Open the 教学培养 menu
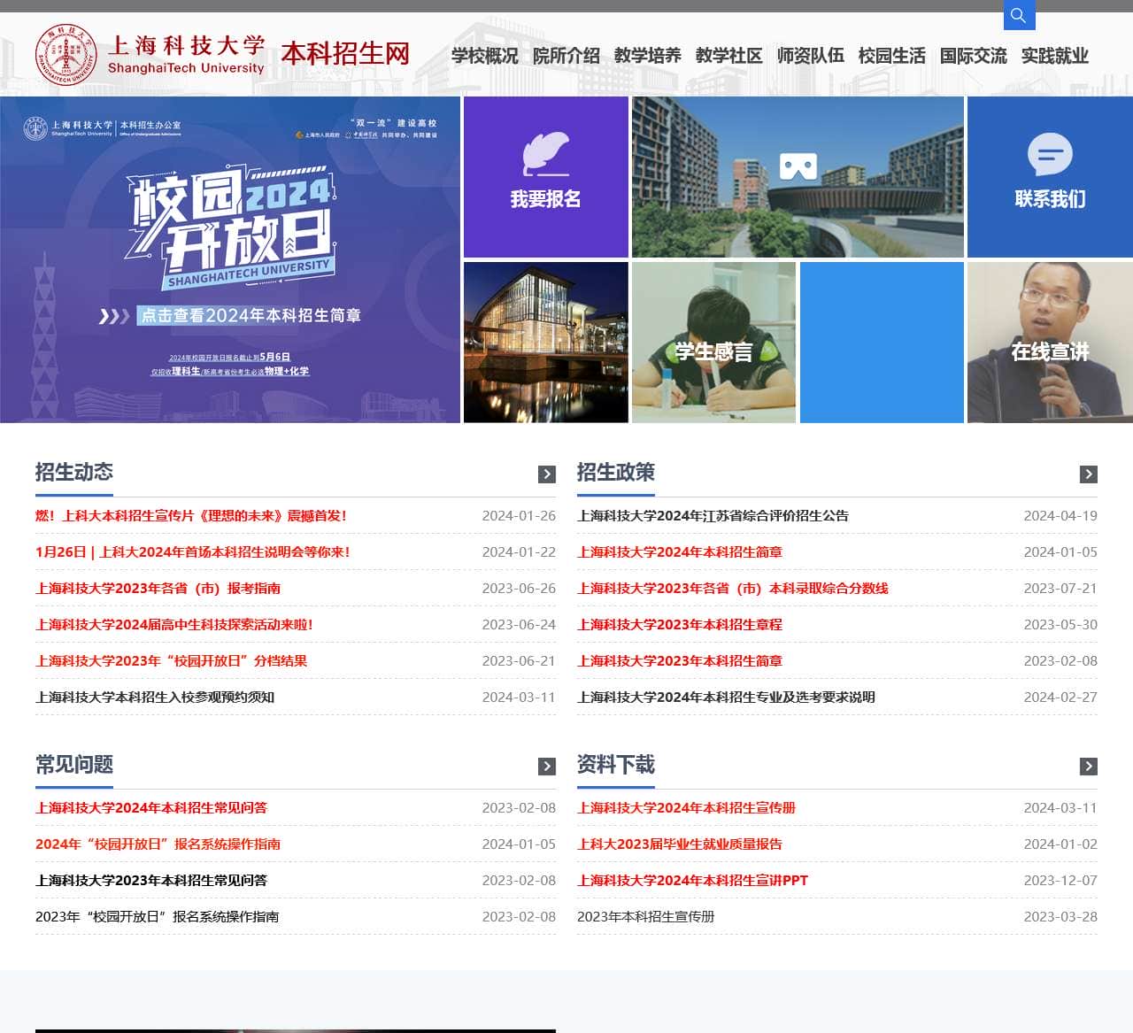Screen dimensions: 1133x1033 (648, 56)
